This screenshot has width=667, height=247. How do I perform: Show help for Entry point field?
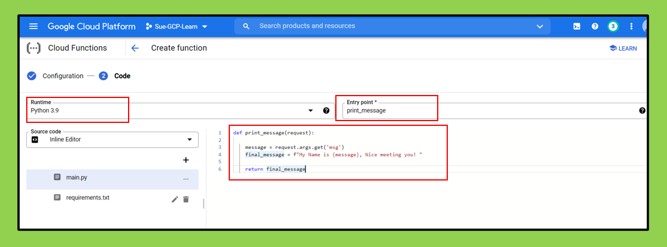point(642,111)
